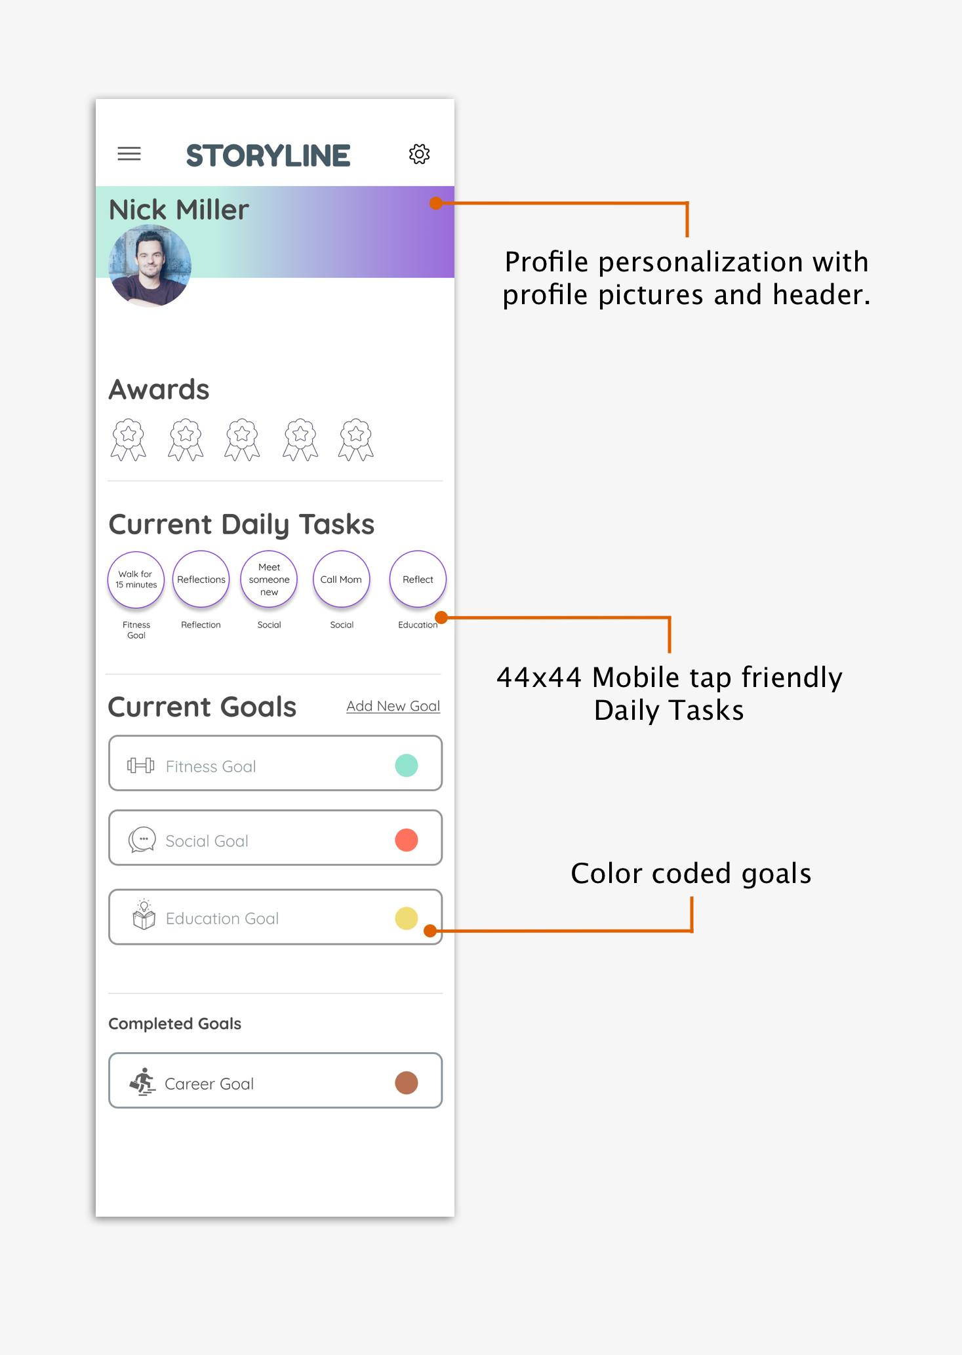Click the red Social Goal color dot
Viewport: 962px width, 1355px height.
pos(407,840)
